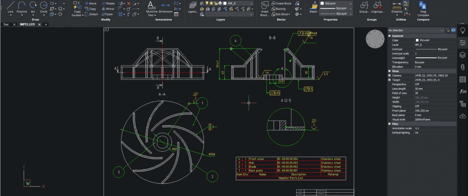Expand the Line tool dropdown arrow

coord(11,15)
